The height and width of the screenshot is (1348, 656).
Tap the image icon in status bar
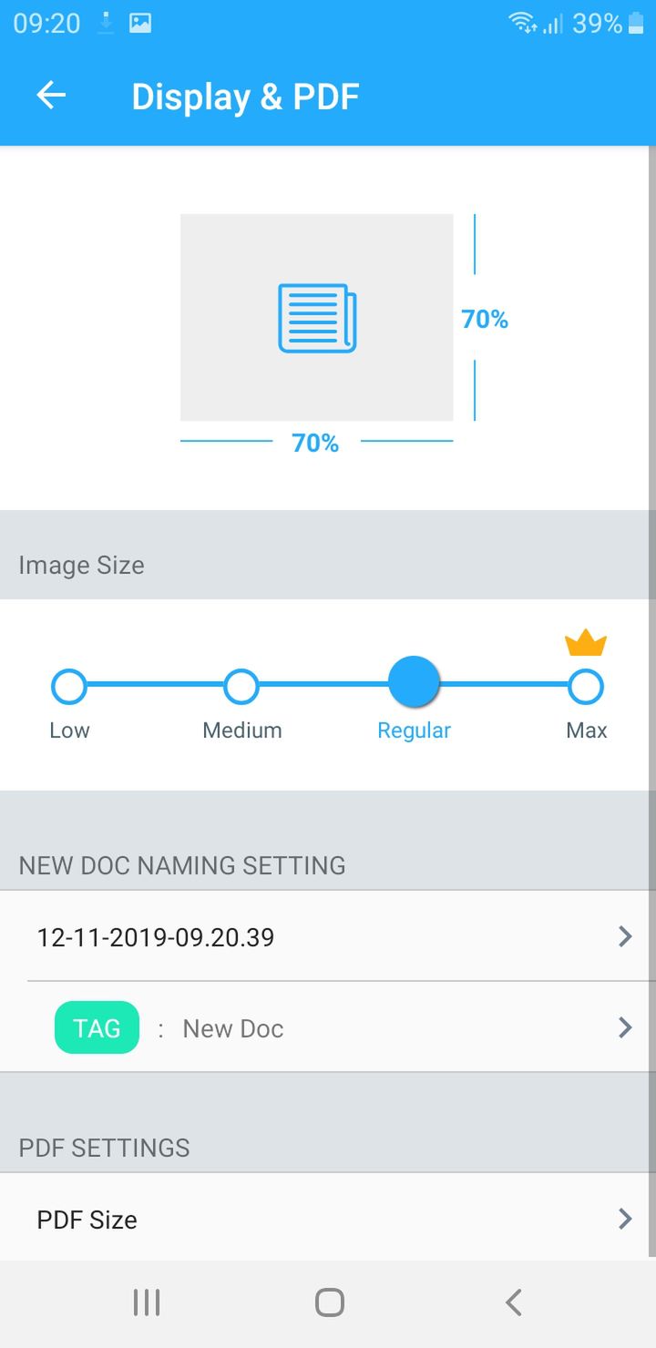point(140,24)
